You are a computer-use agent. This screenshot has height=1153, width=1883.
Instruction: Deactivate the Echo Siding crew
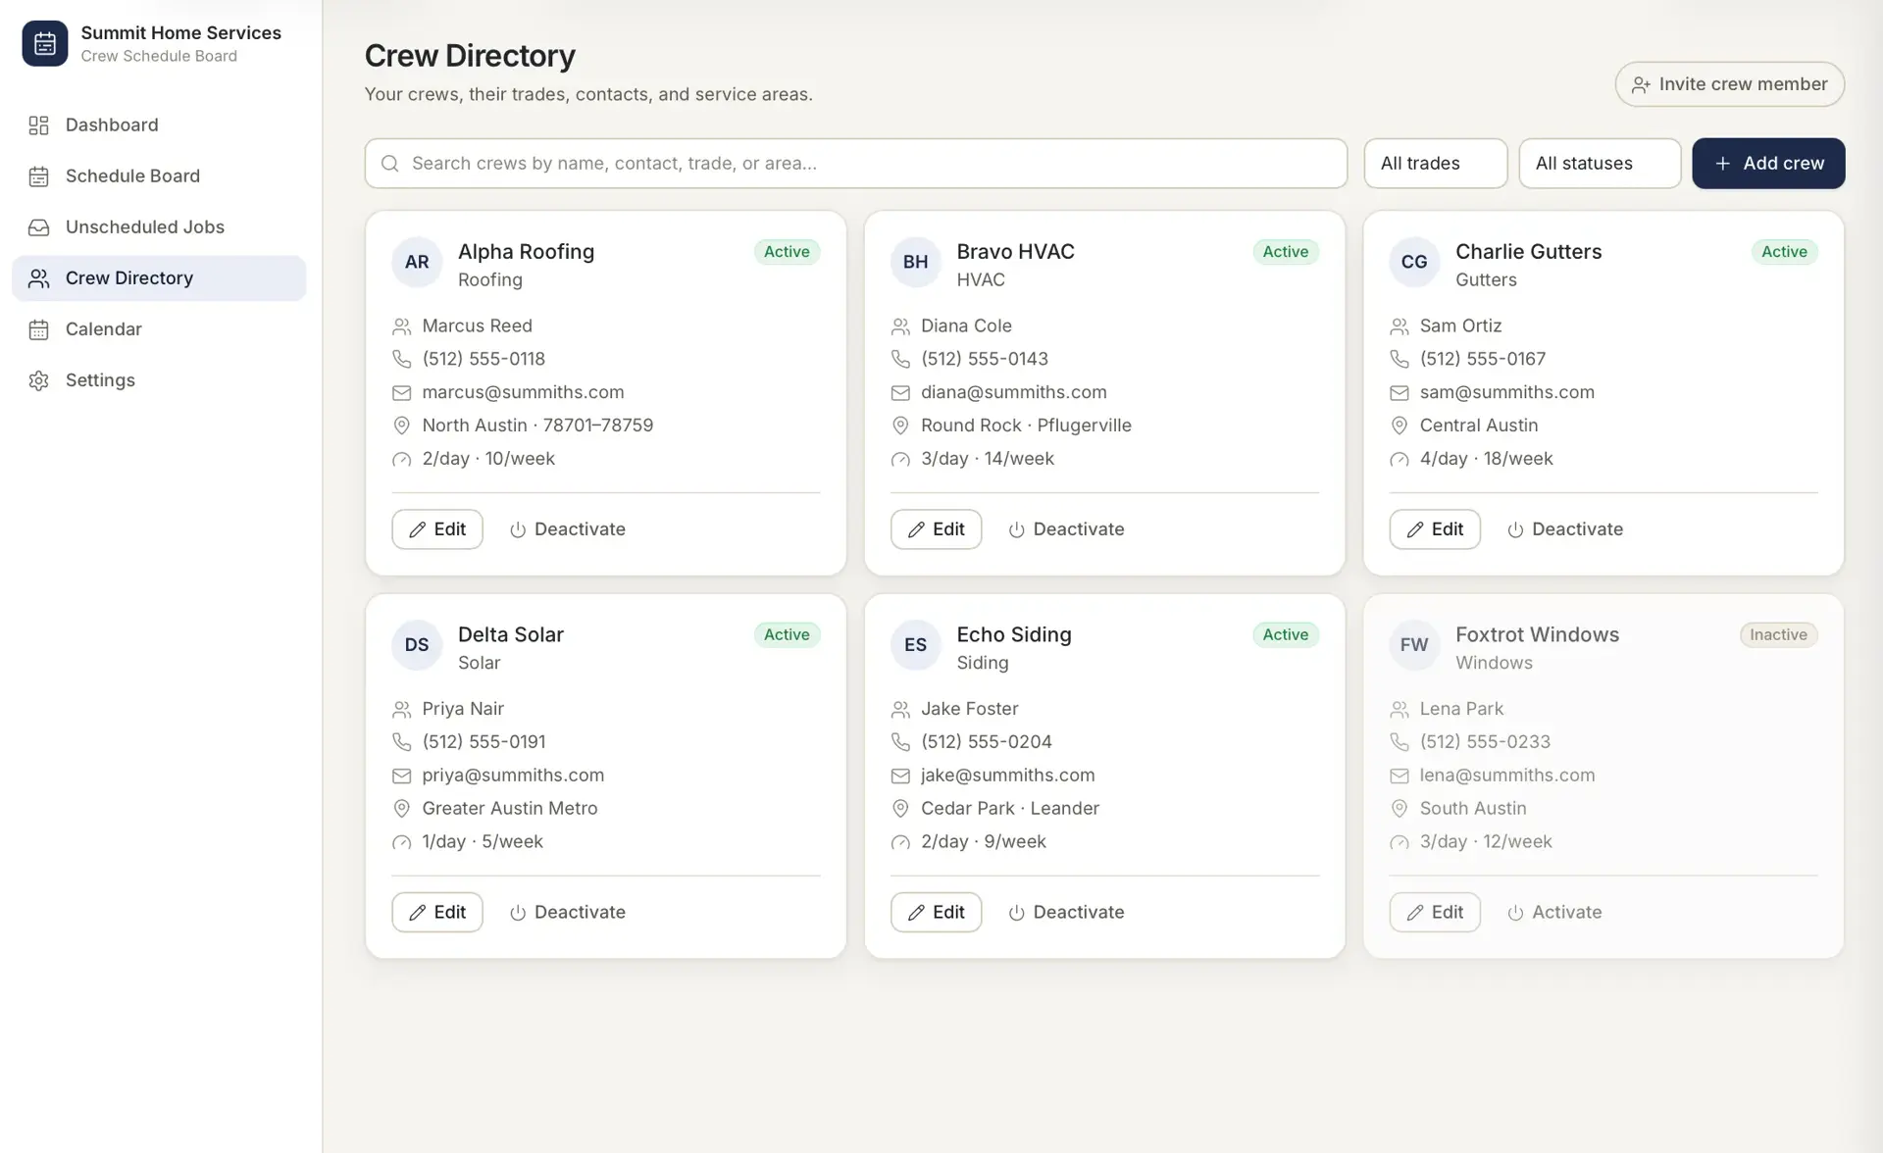click(x=1066, y=912)
